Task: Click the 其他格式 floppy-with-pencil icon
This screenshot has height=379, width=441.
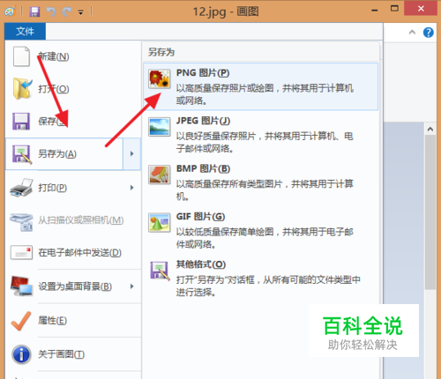Action: 160,271
